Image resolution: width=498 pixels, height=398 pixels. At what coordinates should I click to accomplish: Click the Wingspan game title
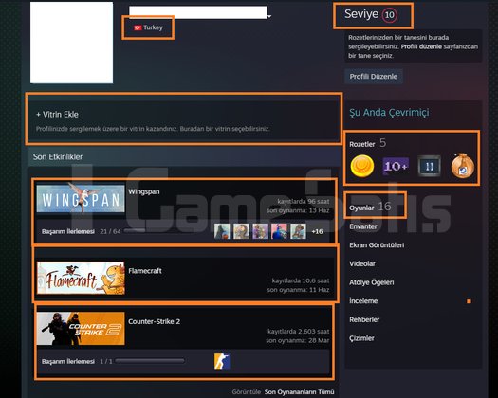(x=144, y=191)
